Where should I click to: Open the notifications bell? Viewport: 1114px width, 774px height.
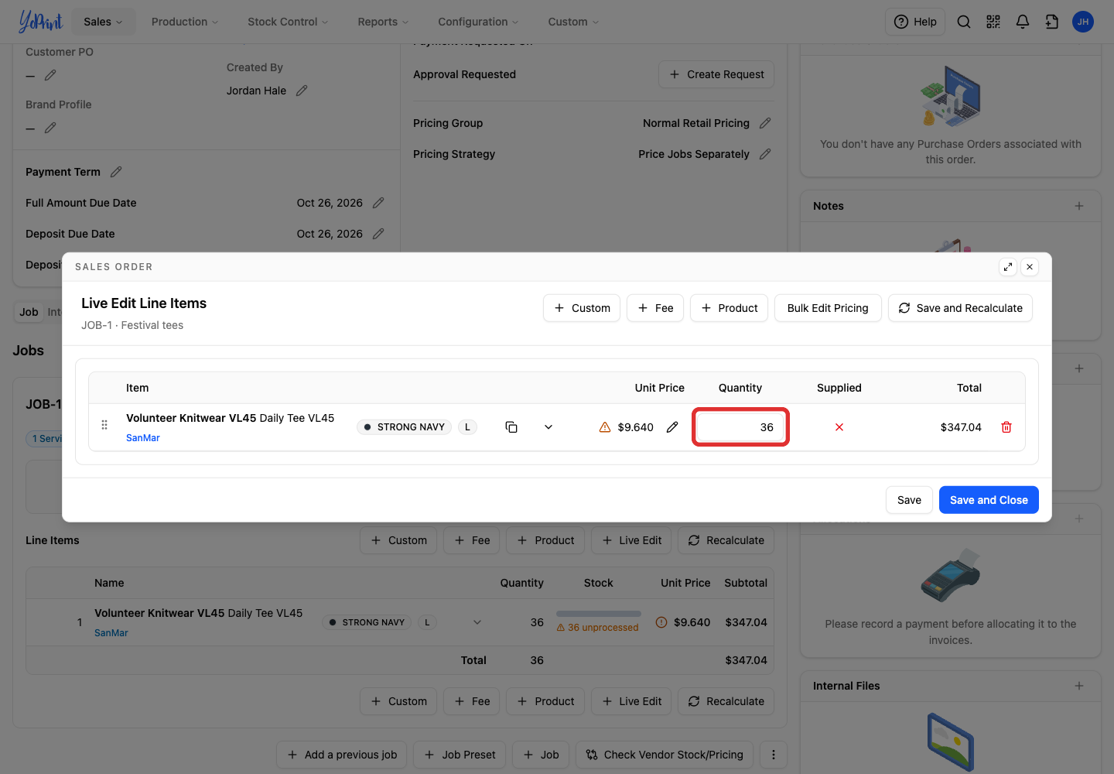pyautogui.click(x=1023, y=22)
